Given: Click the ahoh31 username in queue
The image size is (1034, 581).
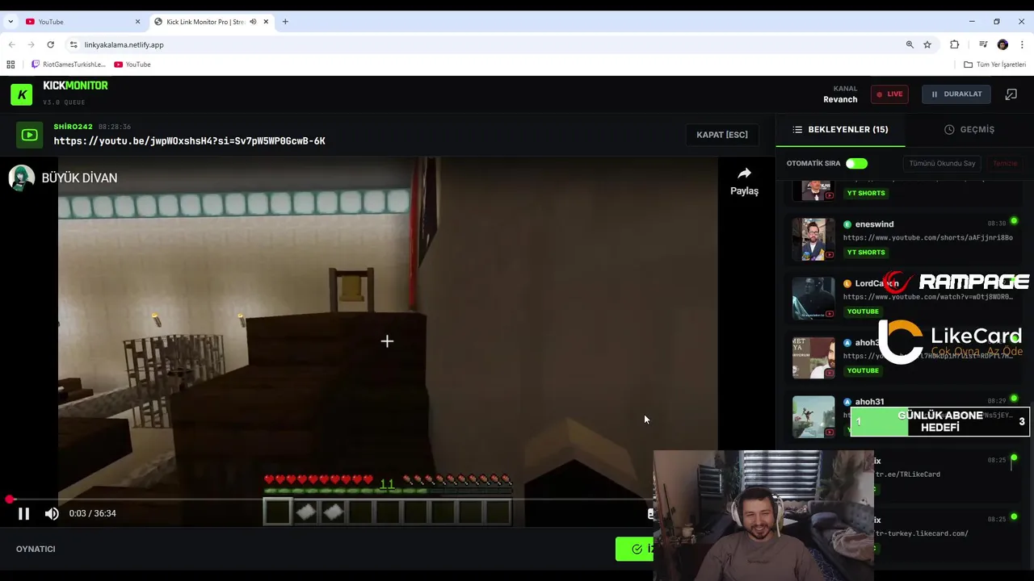Looking at the screenshot, I should 869,401.
